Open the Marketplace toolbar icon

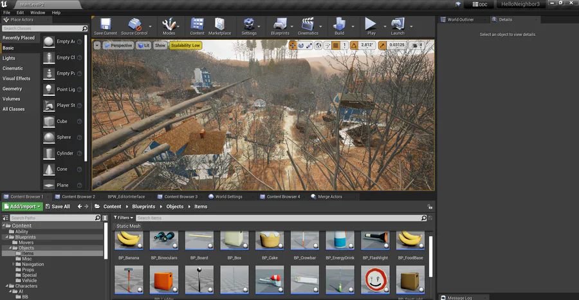point(219,24)
